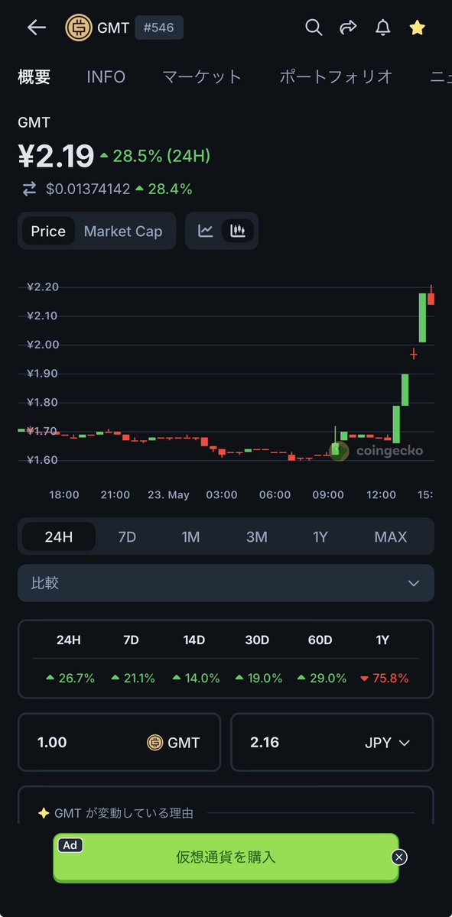Edit the 2.16 JPY amount field
Image resolution: width=452 pixels, height=917 pixels.
[332, 742]
